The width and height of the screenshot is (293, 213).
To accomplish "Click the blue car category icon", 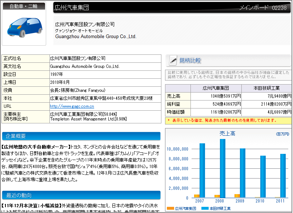I will coord(24,27).
